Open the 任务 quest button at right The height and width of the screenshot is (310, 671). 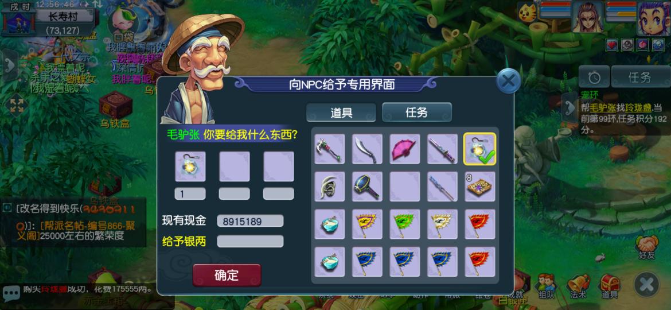pos(640,77)
